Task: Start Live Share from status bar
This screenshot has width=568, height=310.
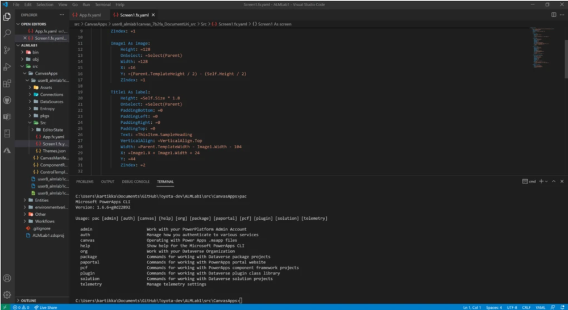Action: pos(45,308)
